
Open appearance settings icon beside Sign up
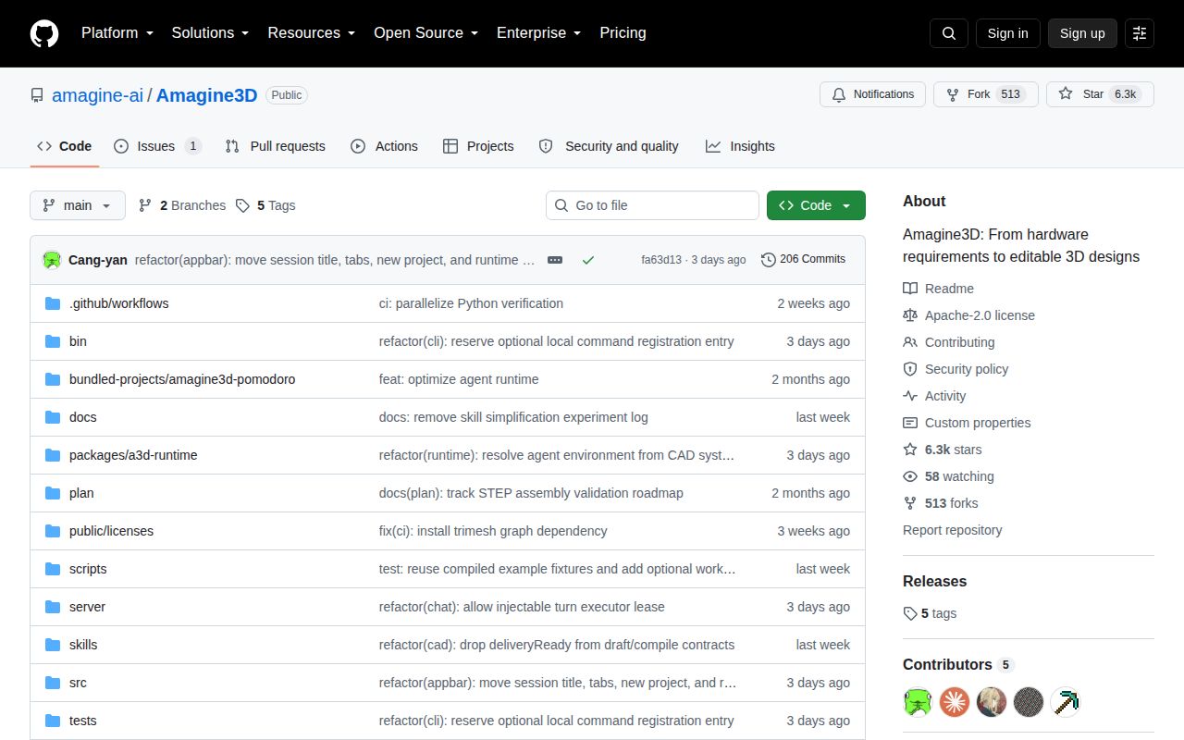(1140, 33)
